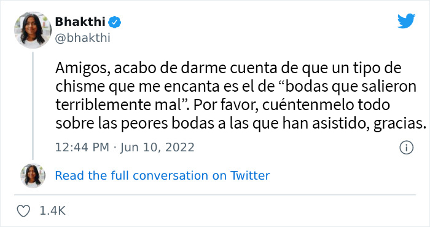
Task: Click the @bhakthi handle
Action: [83, 38]
